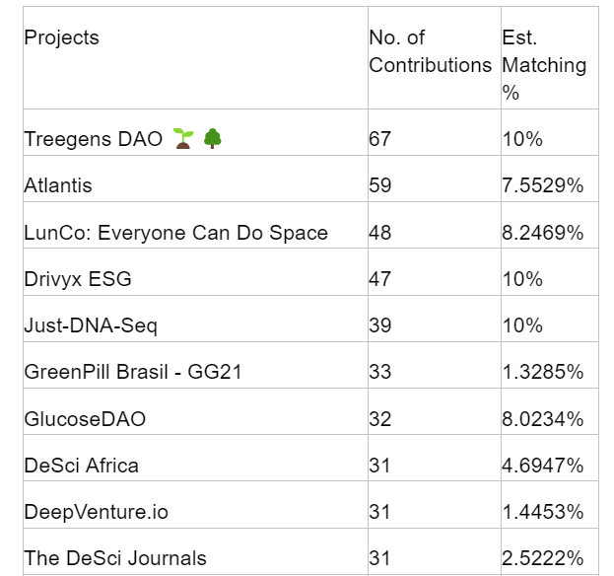Open the Just-DNA-Seq project row
This screenshot has width=614, height=576.
(x=91, y=325)
